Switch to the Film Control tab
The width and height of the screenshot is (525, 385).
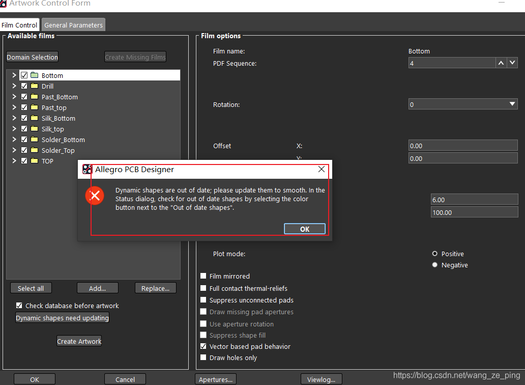click(19, 25)
